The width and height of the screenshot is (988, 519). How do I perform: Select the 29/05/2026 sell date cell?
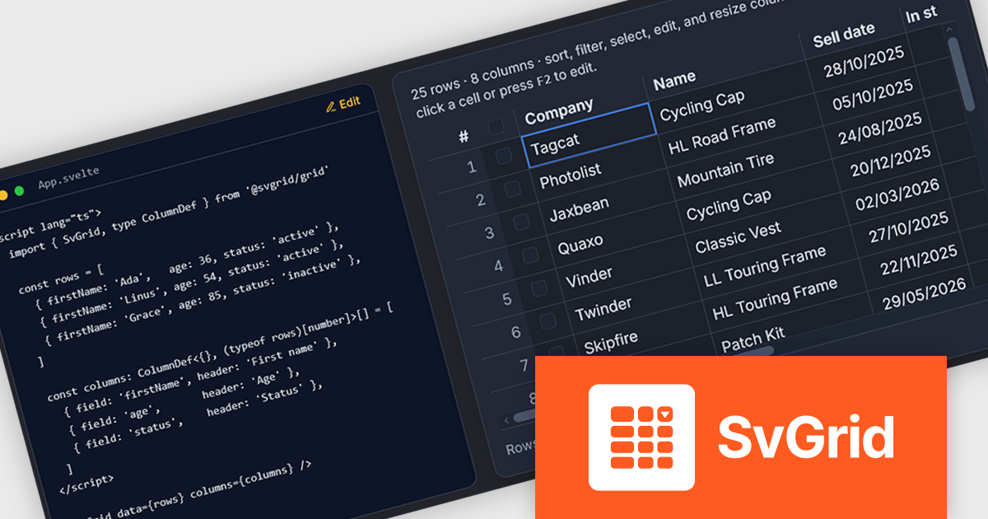924,295
